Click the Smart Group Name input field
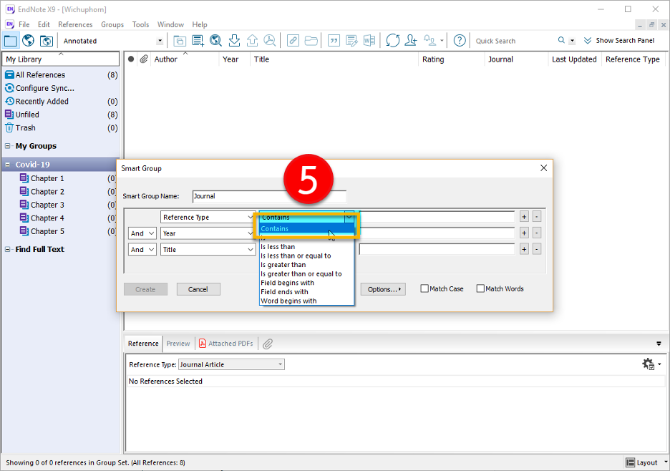Viewport: 670px width, 471px height. (269, 196)
